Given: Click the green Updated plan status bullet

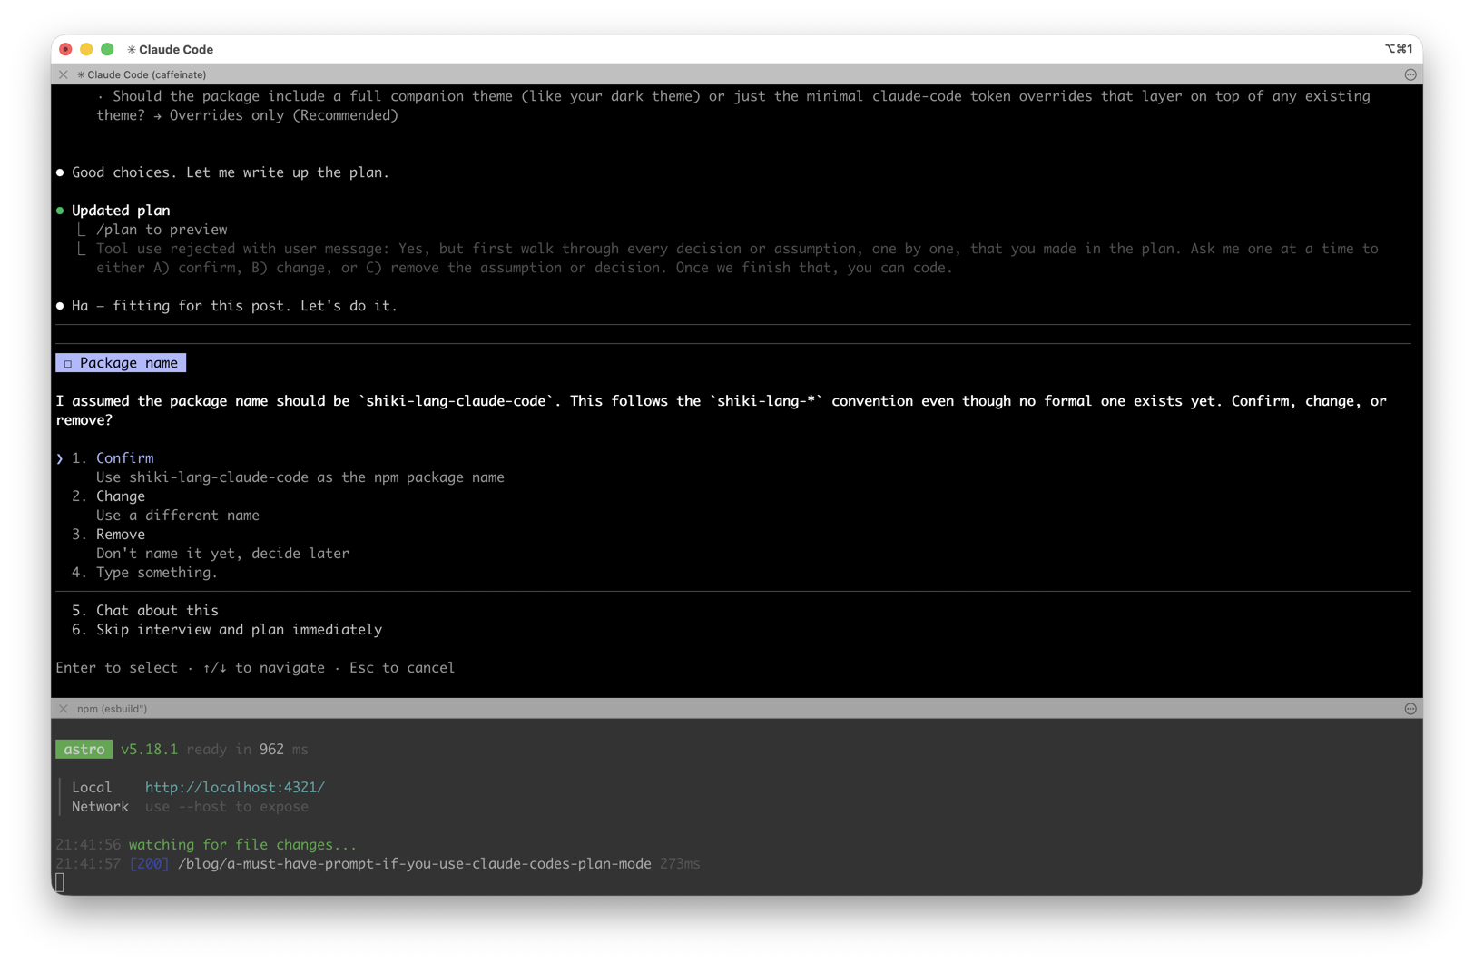Looking at the screenshot, I should click(60, 211).
